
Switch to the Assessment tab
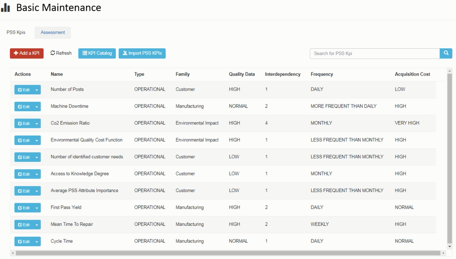[53, 32]
